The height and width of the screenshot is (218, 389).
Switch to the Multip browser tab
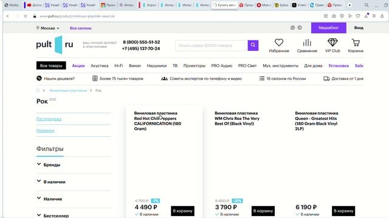point(12,5)
